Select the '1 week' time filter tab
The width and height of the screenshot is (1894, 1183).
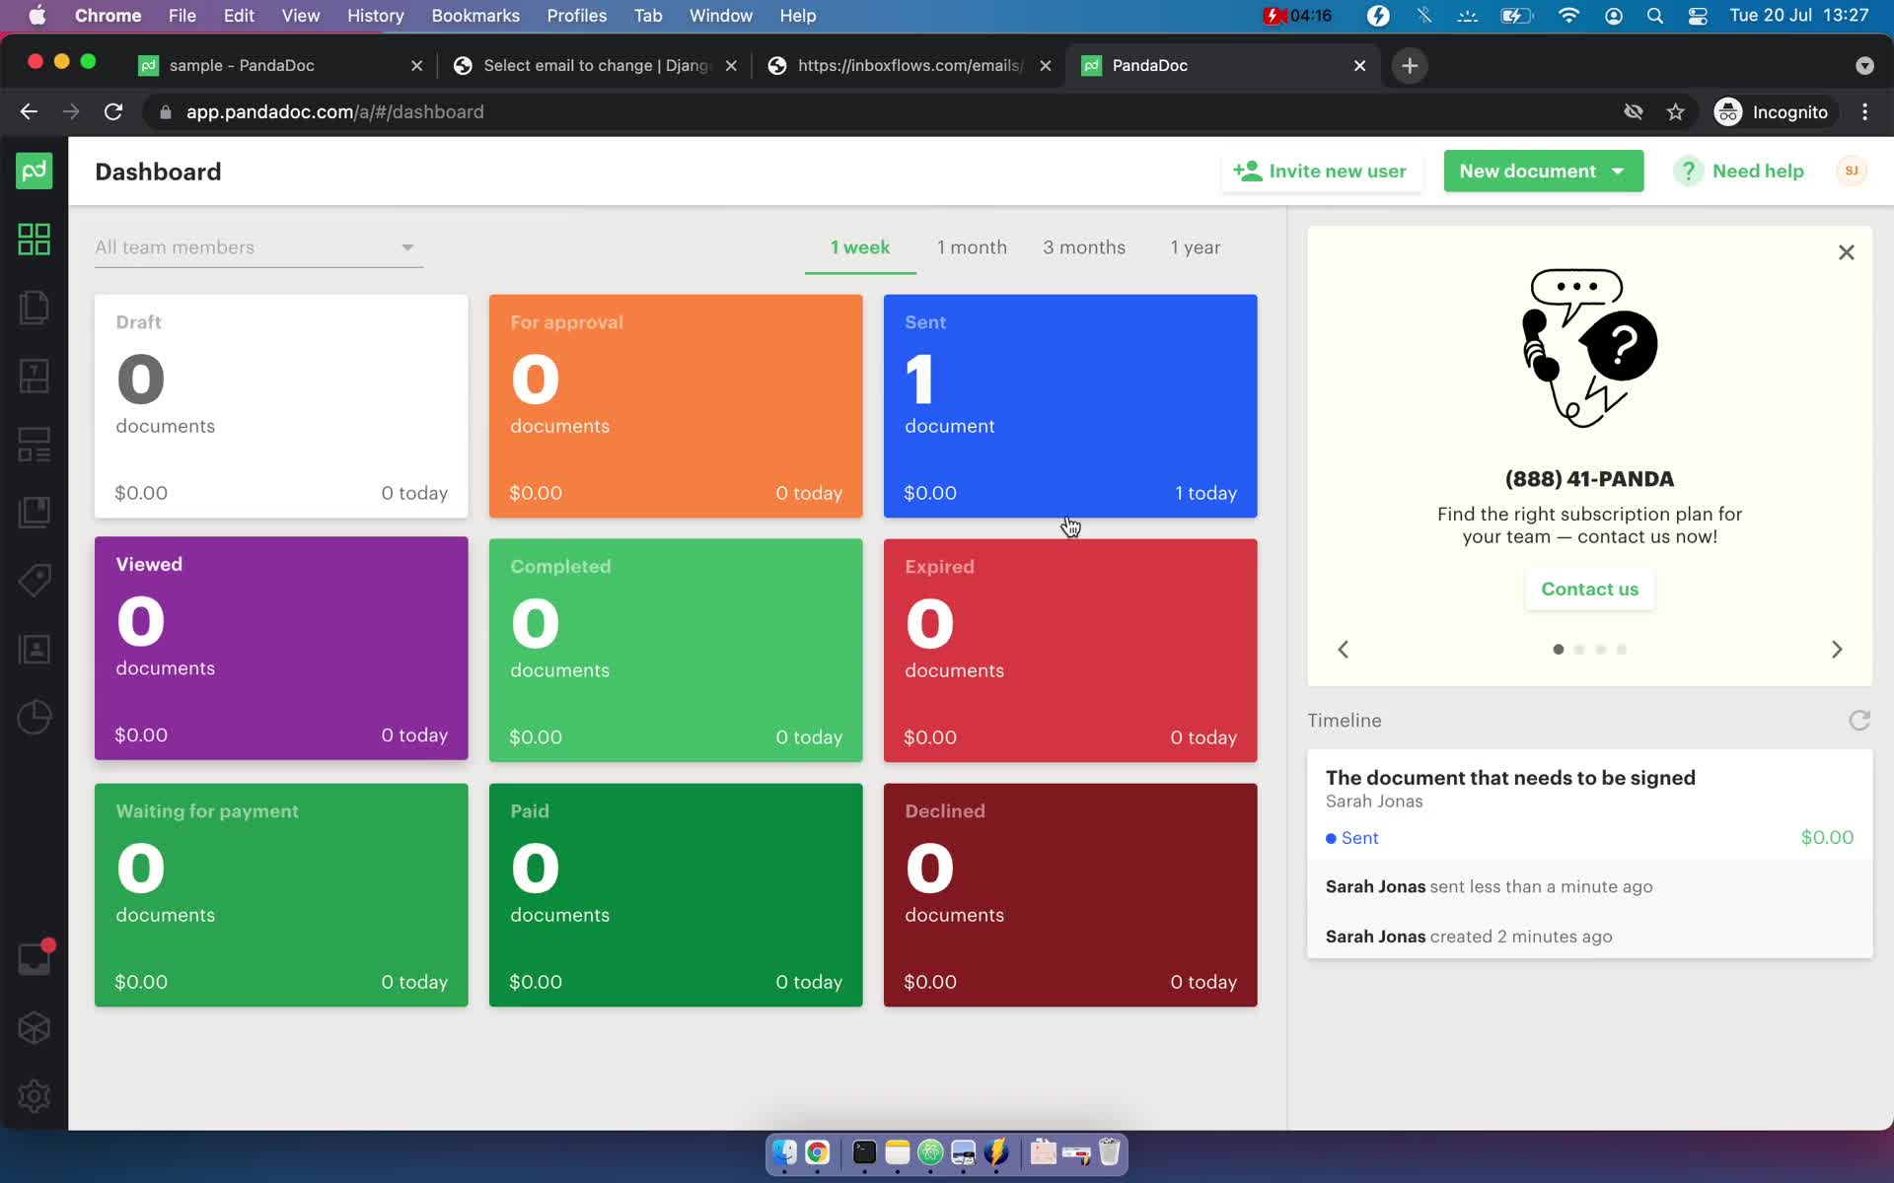(860, 246)
